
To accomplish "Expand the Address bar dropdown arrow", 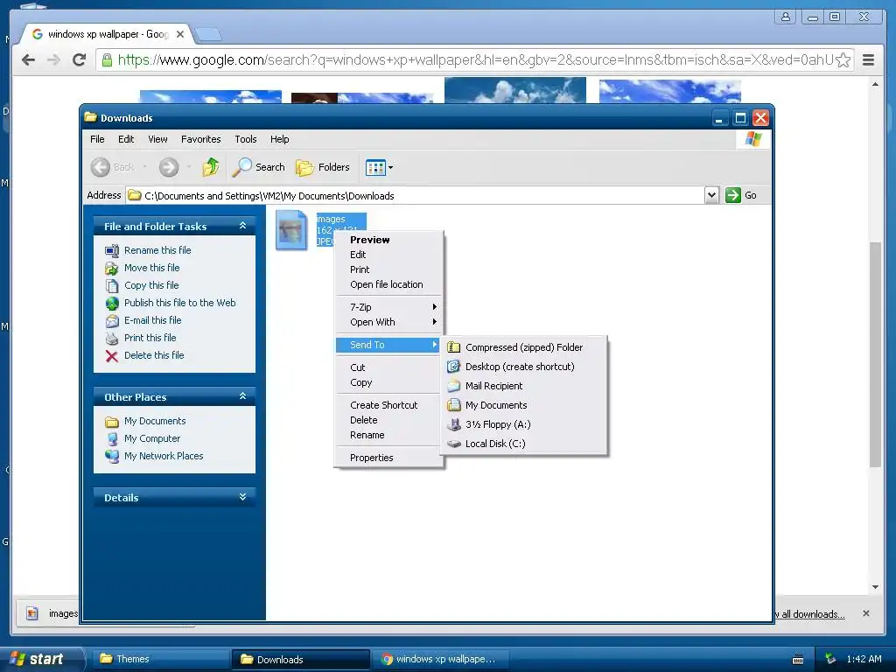I will pos(711,195).
